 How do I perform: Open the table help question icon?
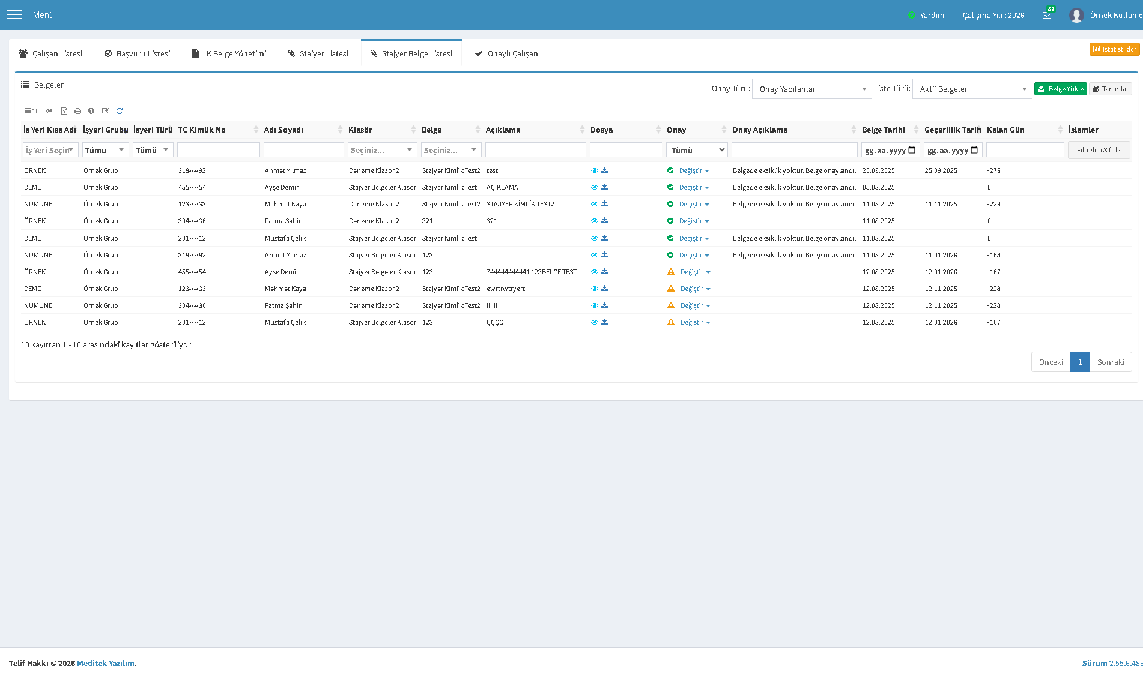click(x=91, y=111)
